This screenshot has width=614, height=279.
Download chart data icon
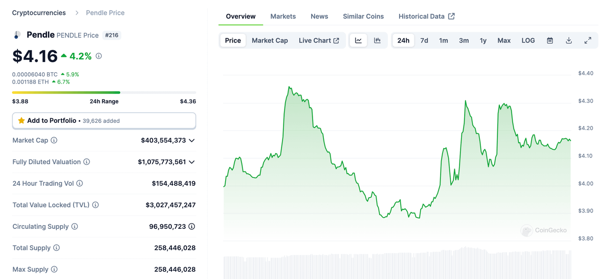pyautogui.click(x=568, y=40)
